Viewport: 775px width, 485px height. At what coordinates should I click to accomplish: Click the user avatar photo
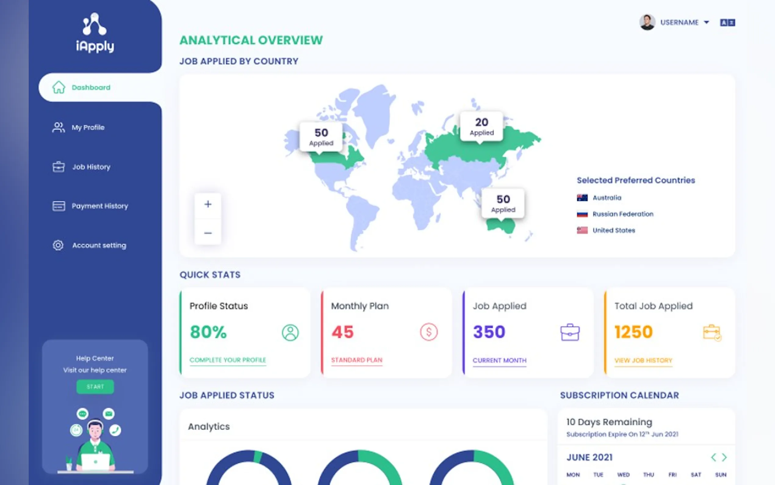coord(647,23)
